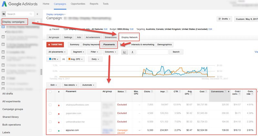Select the Interests & remarketing sub-tab
Image resolution: width=258 pixels, height=136 pixels.
(143, 45)
